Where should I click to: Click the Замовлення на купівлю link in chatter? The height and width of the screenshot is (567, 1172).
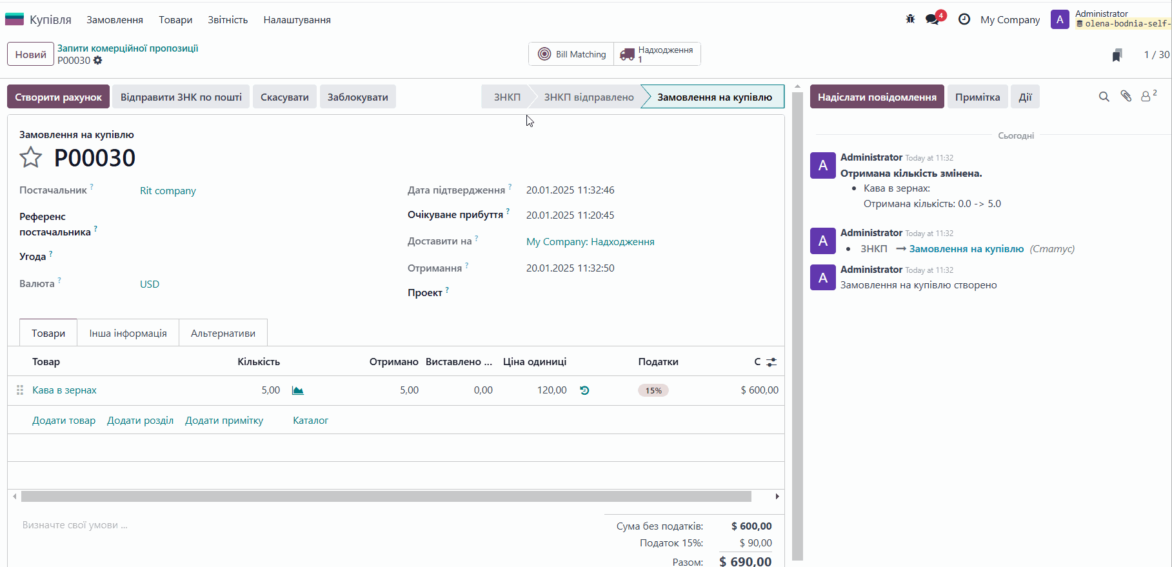(x=966, y=248)
